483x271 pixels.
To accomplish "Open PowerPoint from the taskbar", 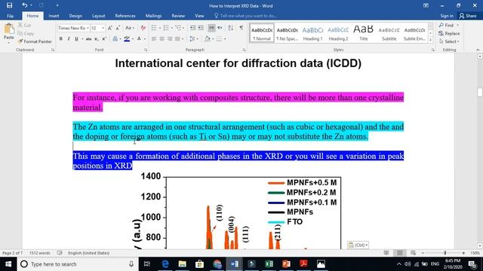I will pyautogui.click(x=286, y=264).
